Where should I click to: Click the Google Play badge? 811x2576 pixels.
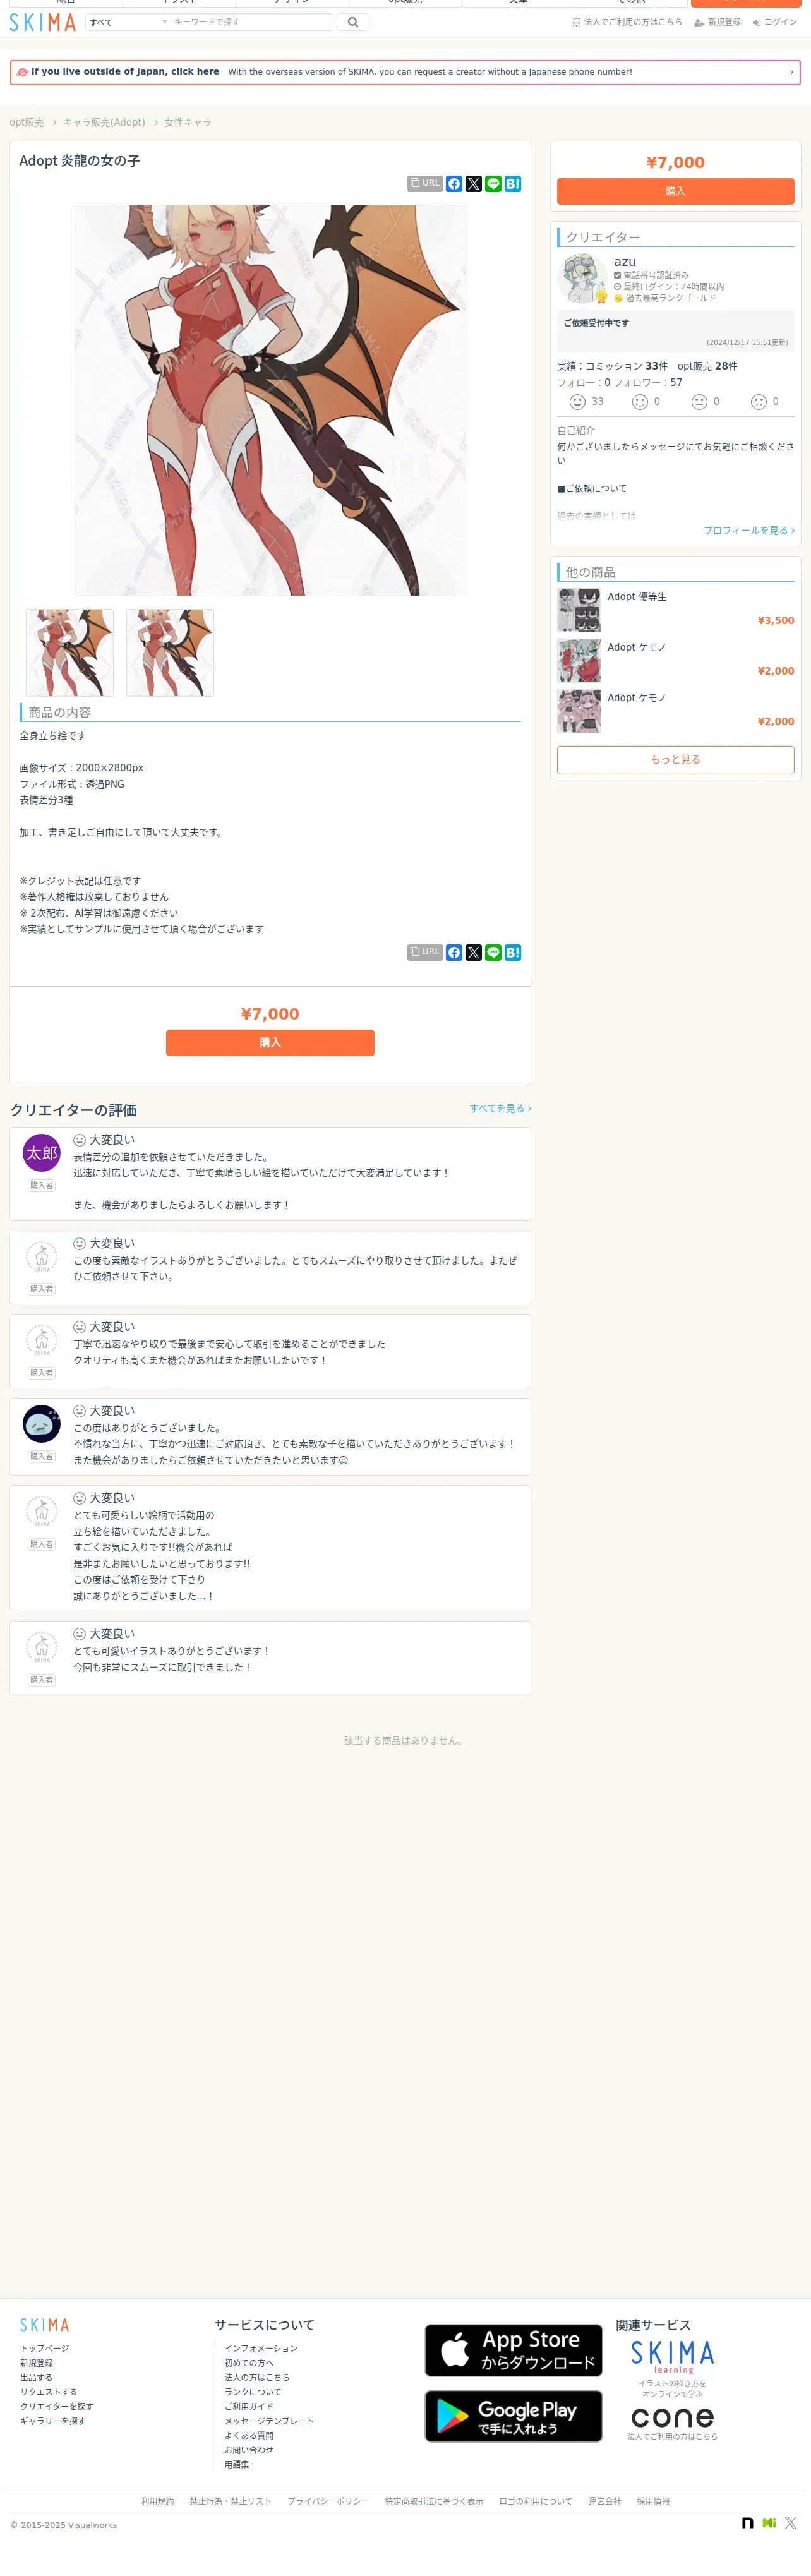coord(513,2416)
